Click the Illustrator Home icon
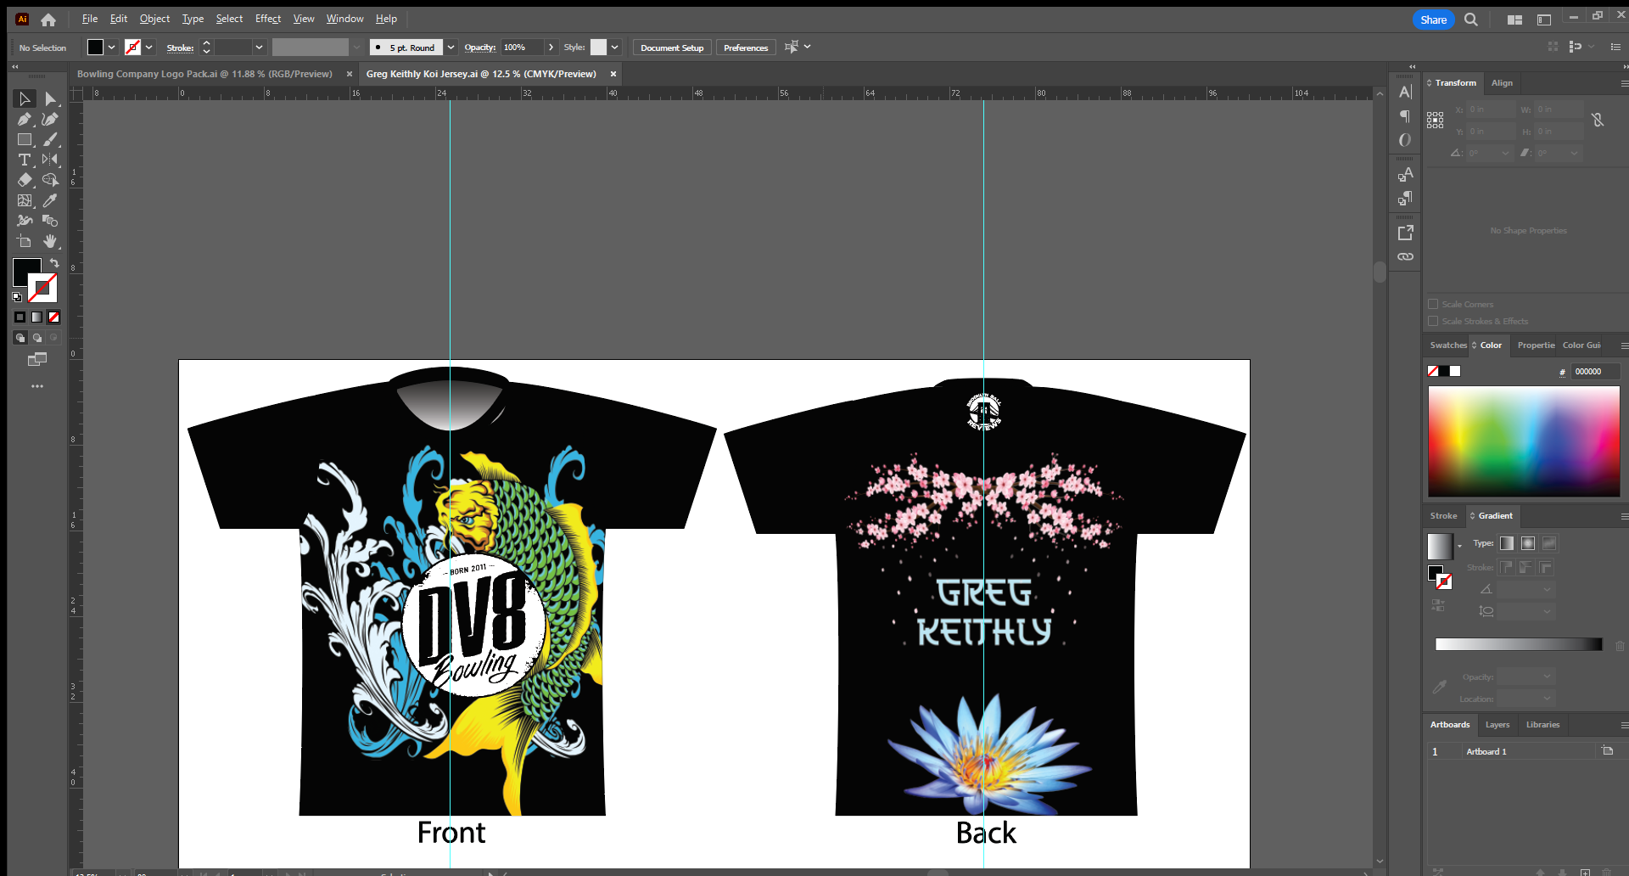Image resolution: width=1629 pixels, height=876 pixels. (48, 20)
